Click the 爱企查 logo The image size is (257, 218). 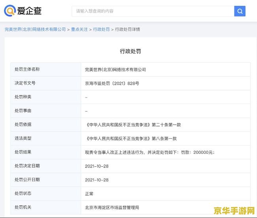tap(23, 11)
